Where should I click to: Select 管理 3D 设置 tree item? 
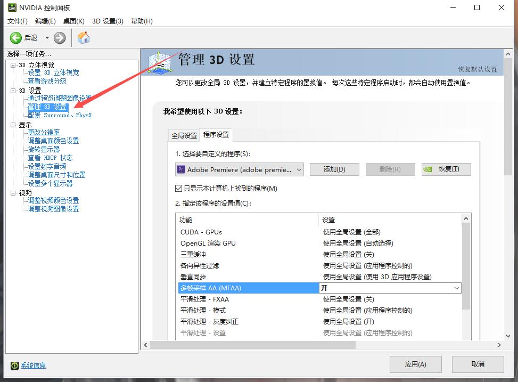[48, 107]
